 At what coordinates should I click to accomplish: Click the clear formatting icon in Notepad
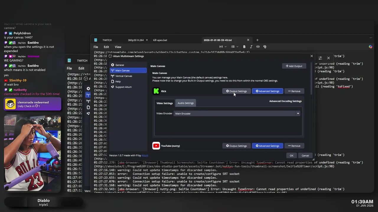coord(265,47)
